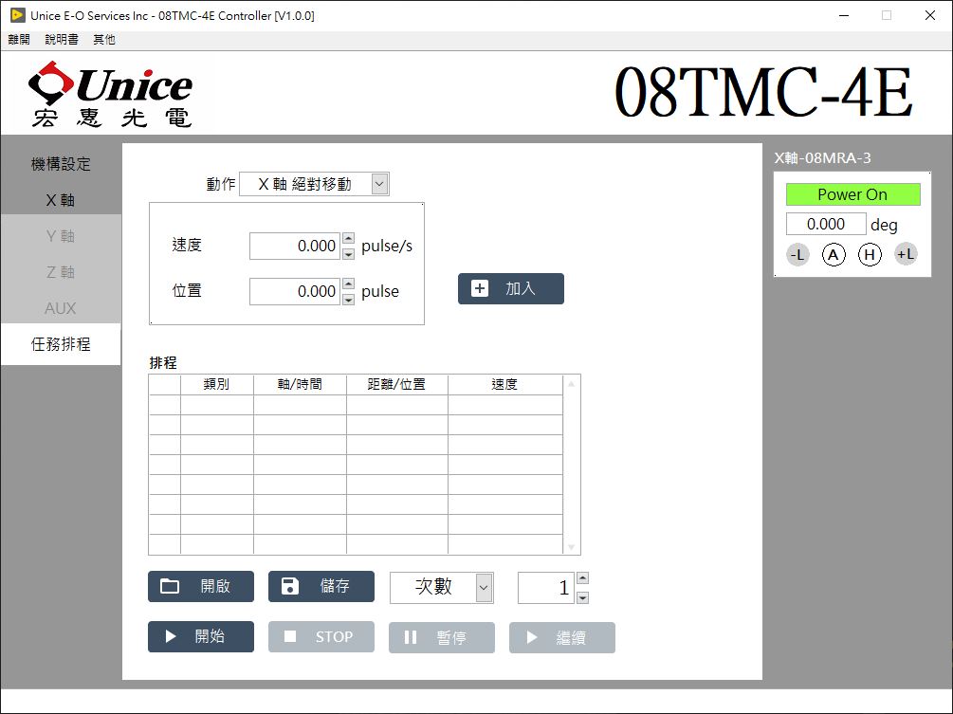Click the A circular button
Image resolution: width=953 pixels, height=714 pixels.
click(x=834, y=255)
